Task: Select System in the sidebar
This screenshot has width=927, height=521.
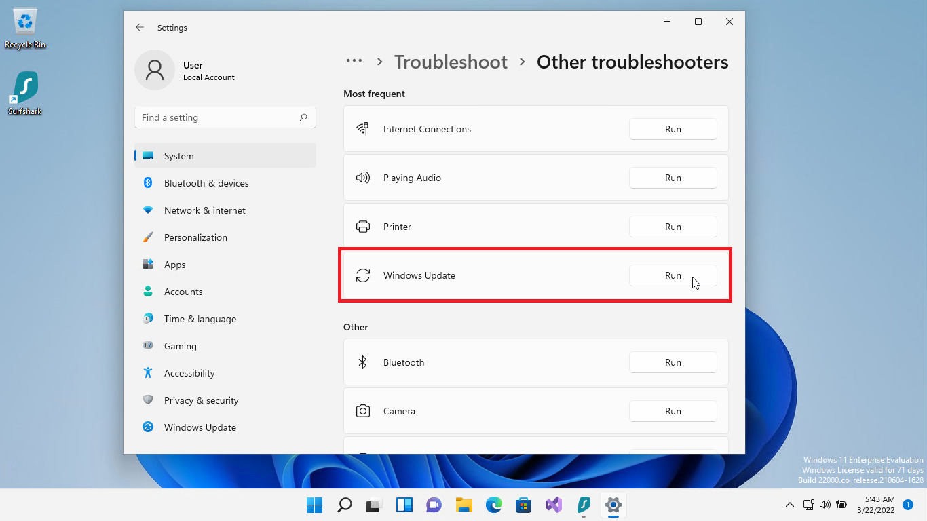Action: click(225, 156)
